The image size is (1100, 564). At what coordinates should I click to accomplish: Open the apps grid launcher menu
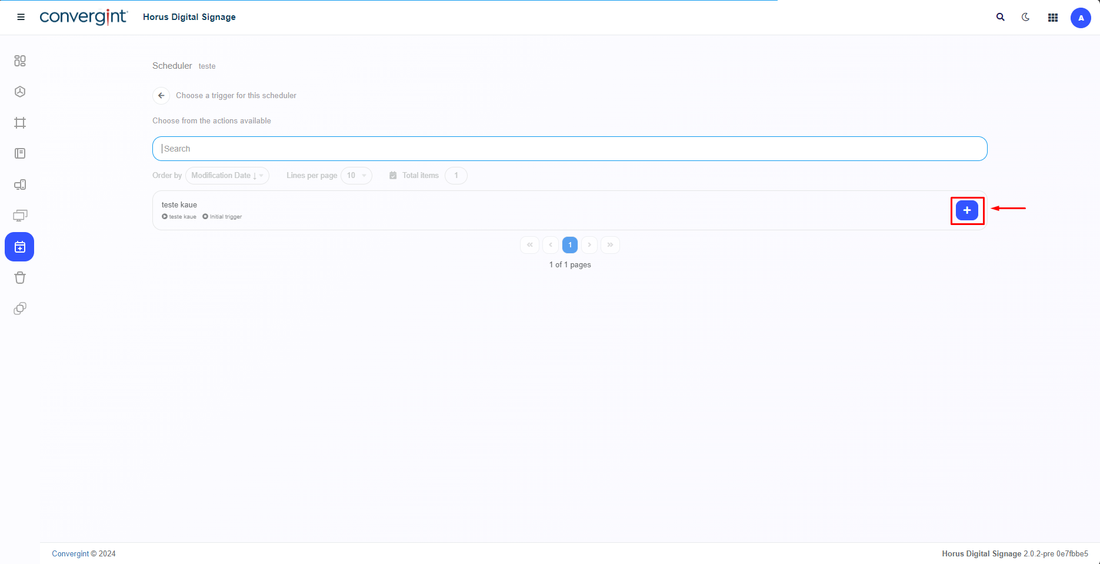click(x=1053, y=18)
